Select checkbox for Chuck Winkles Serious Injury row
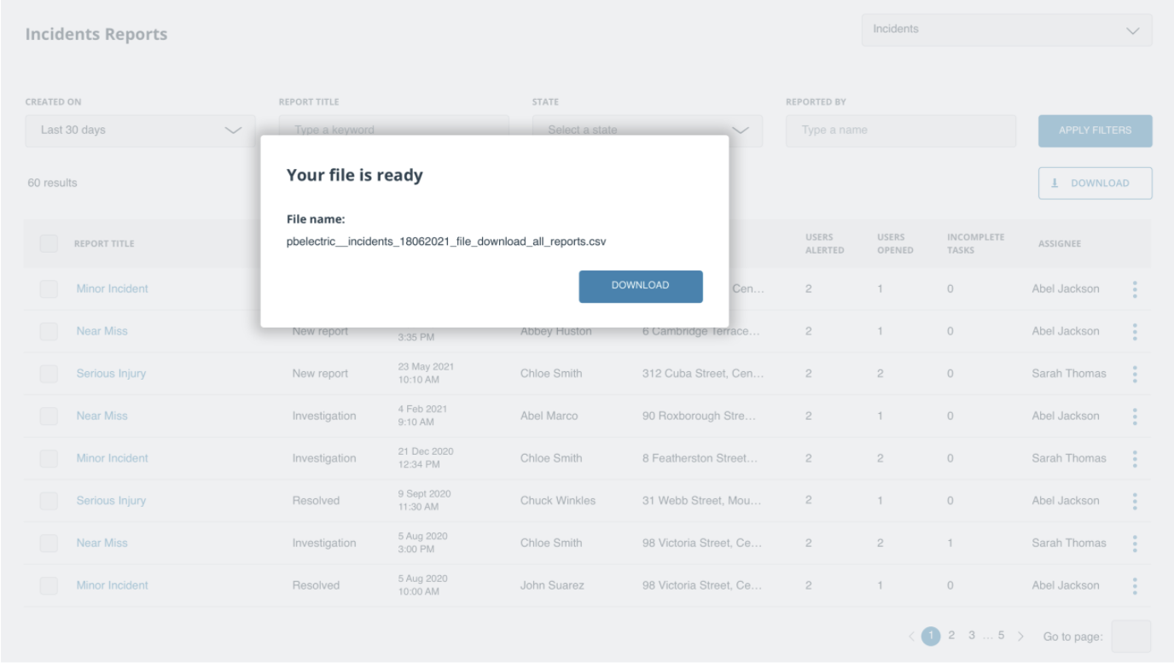The width and height of the screenshot is (1174, 669). tap(49, 501)
